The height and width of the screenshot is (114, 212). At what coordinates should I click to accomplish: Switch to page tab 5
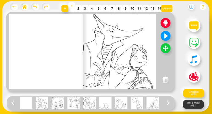coord(98,9)
